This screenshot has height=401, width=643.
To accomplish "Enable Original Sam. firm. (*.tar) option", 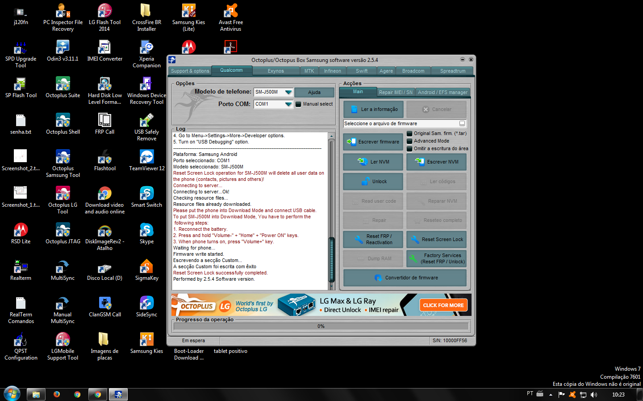I will 409,134.
